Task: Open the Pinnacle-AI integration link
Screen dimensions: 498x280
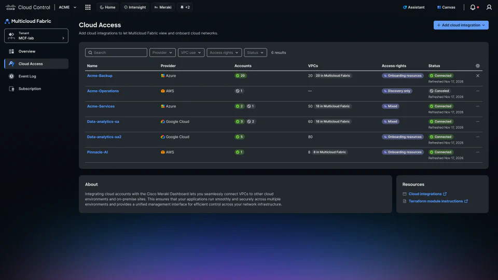Action: tap(98, 152)
